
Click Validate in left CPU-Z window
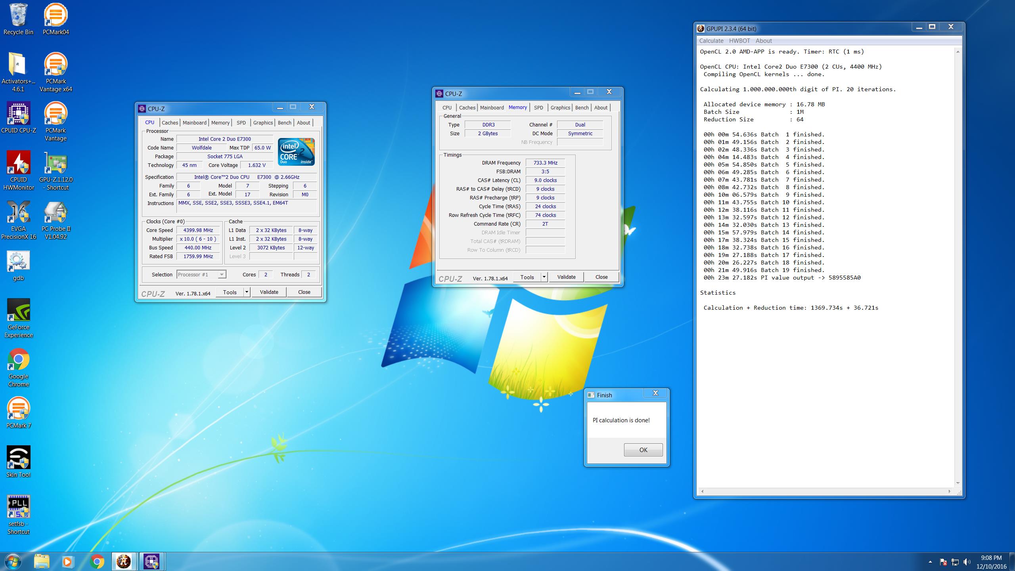[269, 292]
